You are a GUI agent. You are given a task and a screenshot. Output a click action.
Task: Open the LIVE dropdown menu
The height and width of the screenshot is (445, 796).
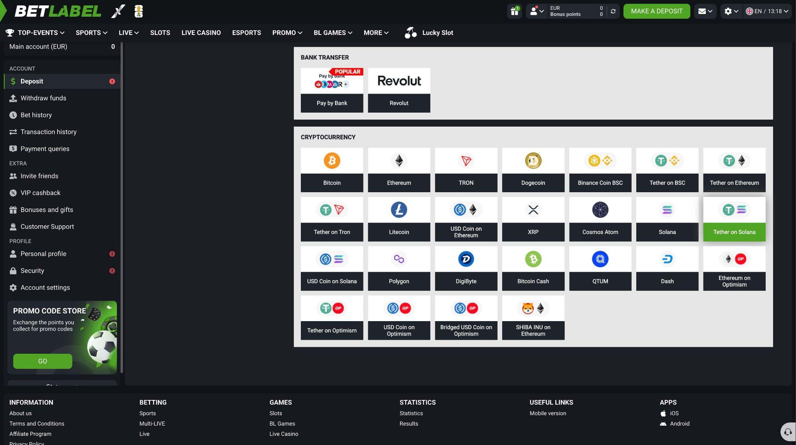[129, 33]
